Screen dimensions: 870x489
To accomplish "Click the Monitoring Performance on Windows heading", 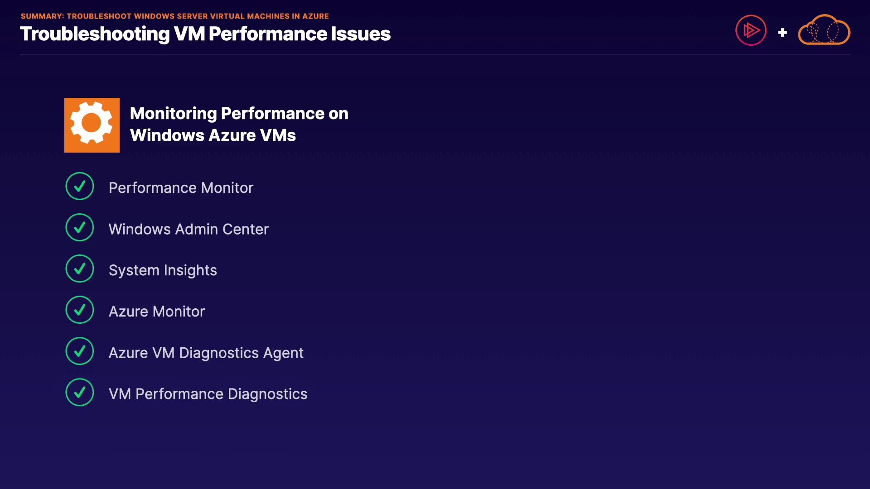I will click(239, 114).
